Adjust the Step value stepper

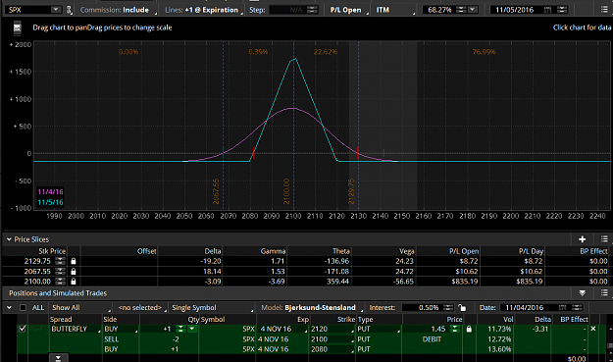tap(312, 10)
